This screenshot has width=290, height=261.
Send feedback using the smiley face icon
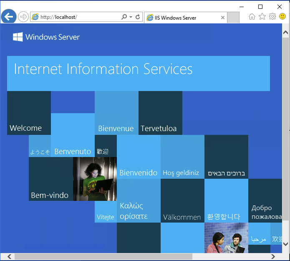pyautogui.click(x=282, y=16)
